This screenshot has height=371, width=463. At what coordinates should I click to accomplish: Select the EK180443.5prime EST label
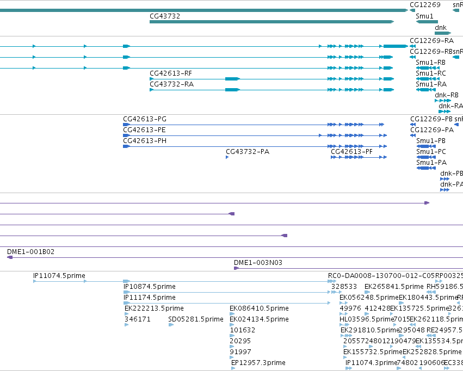point(428,298)
